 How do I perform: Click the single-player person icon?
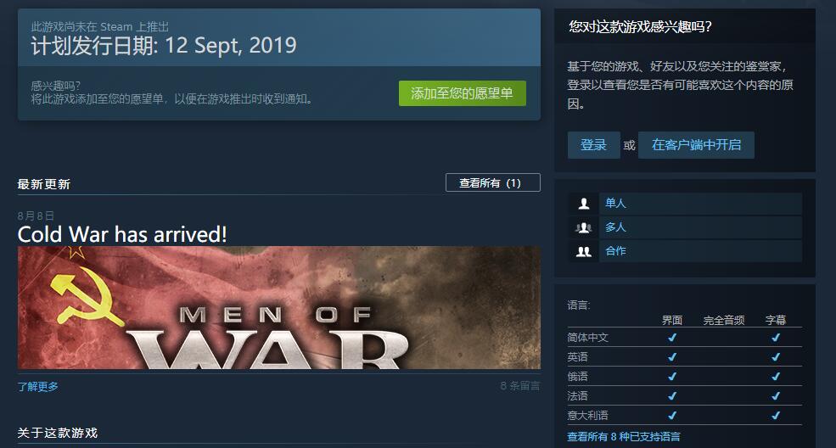click(584, 204)
